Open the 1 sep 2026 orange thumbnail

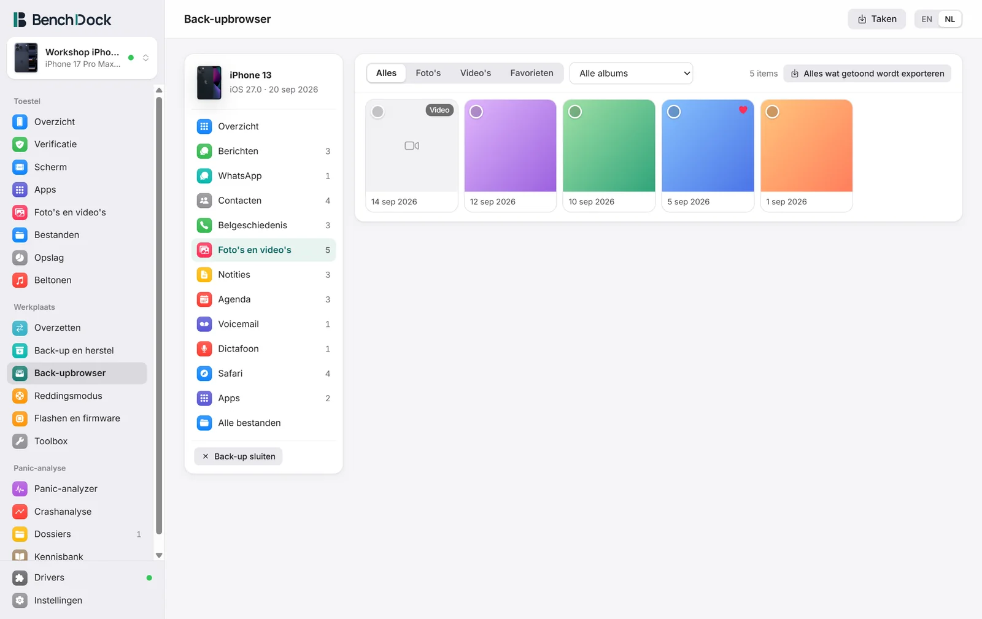coord(806,146)
